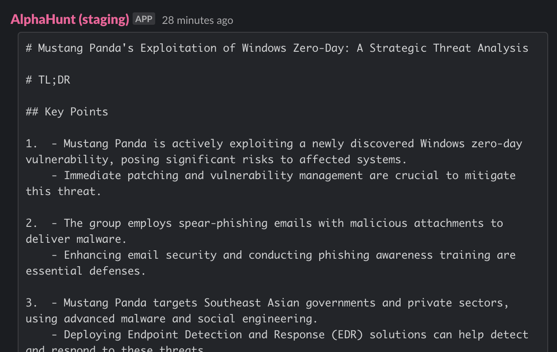
Task: Click the APP badge beside AlphaHunt
Action: (x=144, y=19)
